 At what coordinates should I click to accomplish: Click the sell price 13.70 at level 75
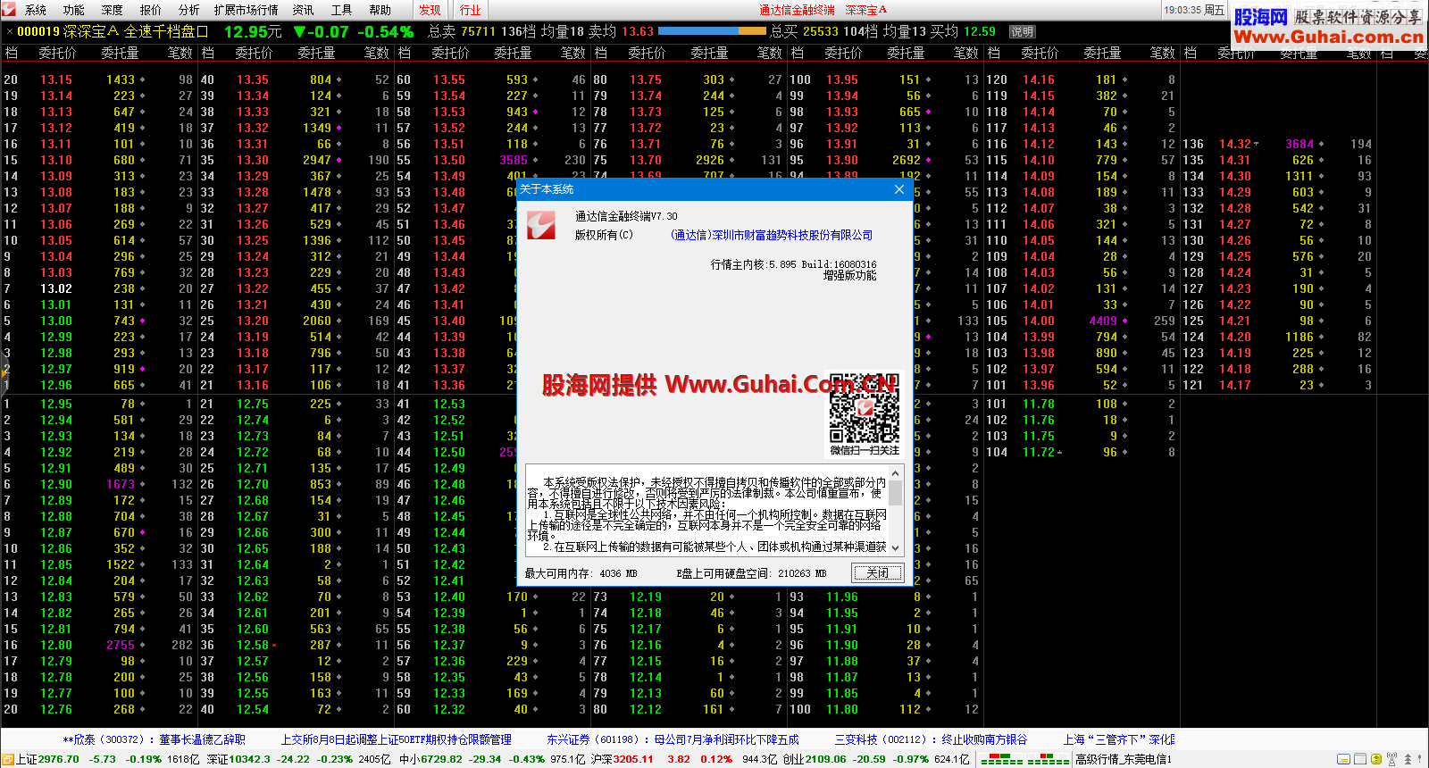(646, 160)
